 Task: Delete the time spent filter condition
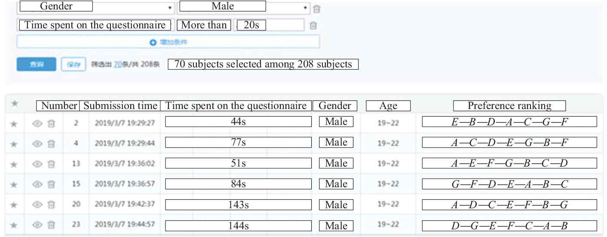coord(314,25)
